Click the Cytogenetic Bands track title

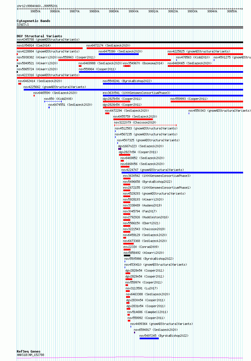click(x=33, y=21)
